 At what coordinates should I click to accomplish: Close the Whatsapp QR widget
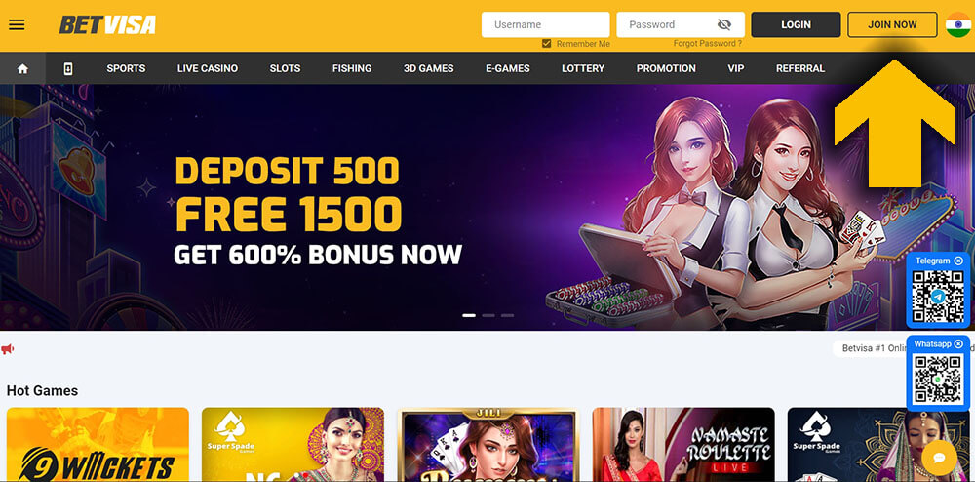[x=958, y=343]
